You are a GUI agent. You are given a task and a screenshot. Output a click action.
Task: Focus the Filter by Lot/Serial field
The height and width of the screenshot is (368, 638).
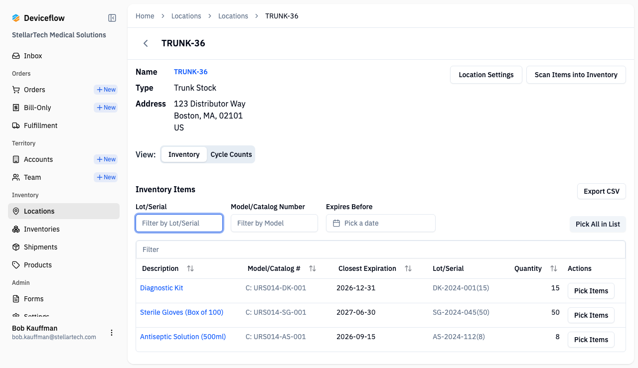(179, 223)
